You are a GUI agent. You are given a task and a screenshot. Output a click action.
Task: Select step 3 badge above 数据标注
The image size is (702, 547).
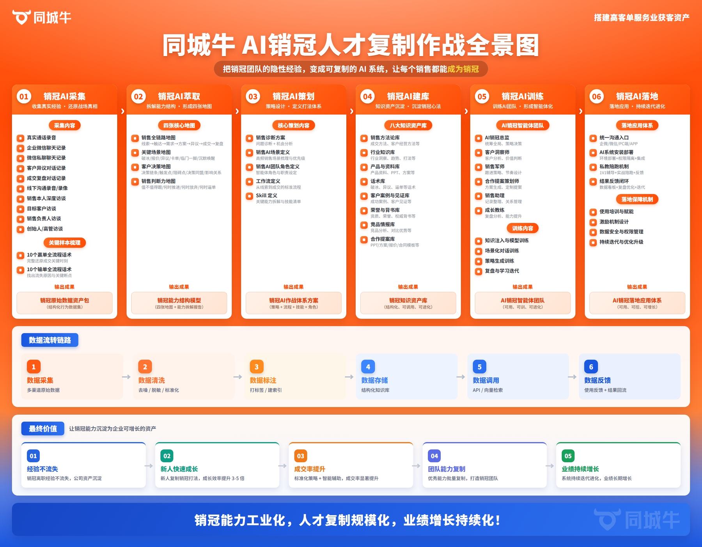tap(257, 367)
